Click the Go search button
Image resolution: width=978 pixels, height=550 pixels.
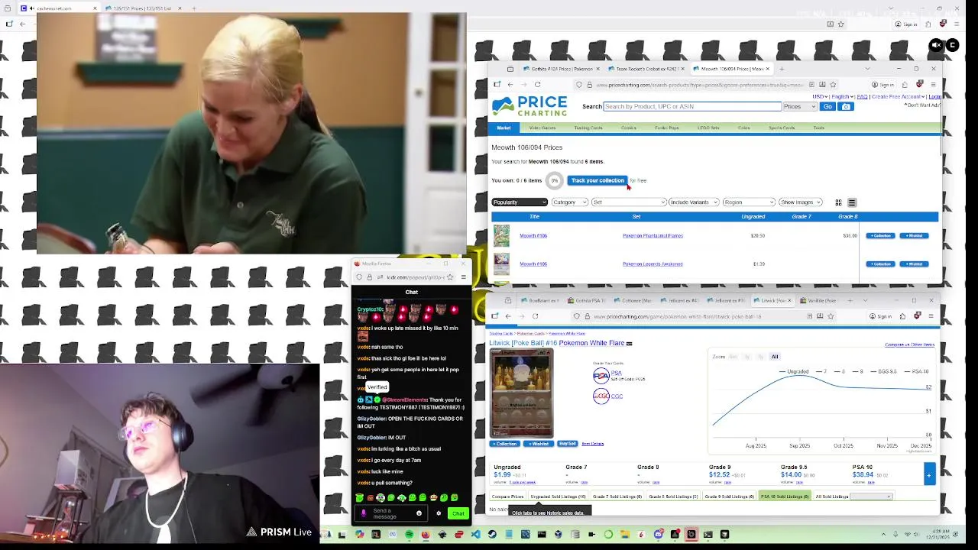pos(827,107)
